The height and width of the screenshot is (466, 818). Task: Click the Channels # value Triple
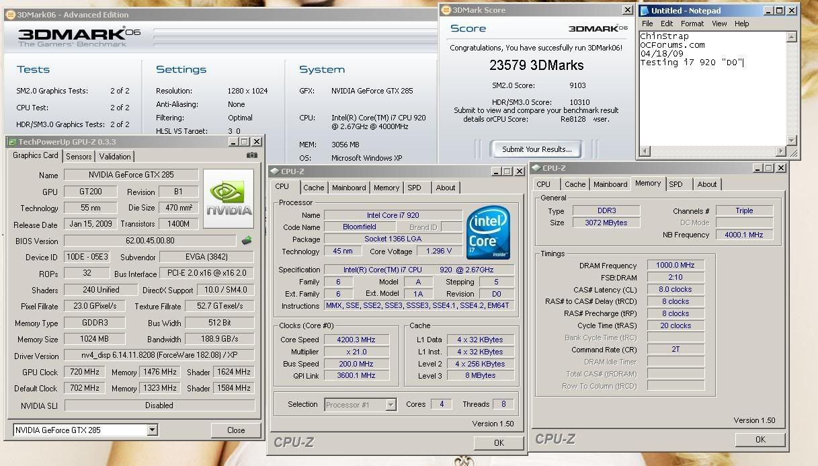coord(745,210)
